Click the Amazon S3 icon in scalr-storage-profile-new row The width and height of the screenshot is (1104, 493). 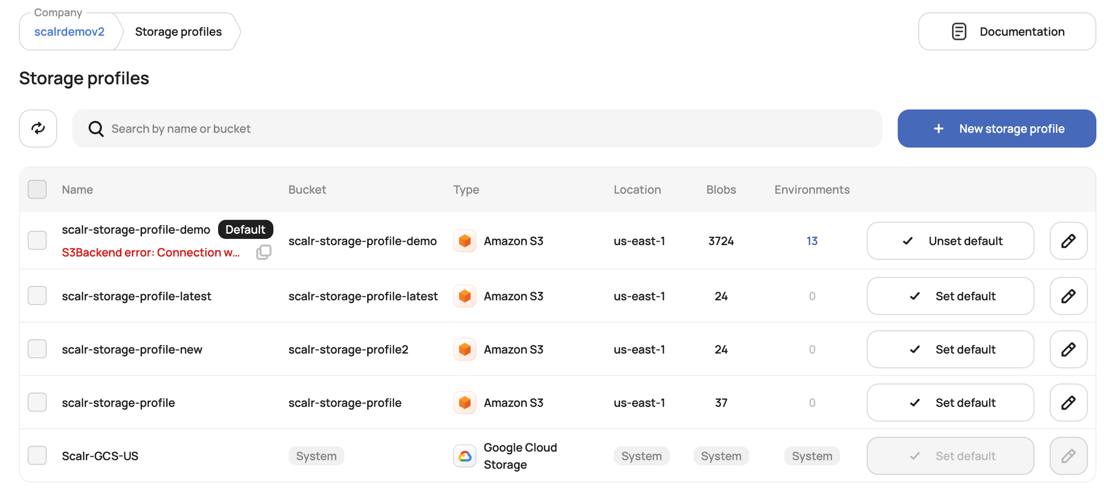click(x=465, y=349)
